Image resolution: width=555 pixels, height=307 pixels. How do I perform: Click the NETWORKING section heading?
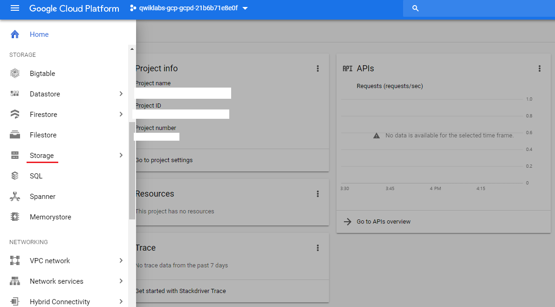[x=29, y=242]
